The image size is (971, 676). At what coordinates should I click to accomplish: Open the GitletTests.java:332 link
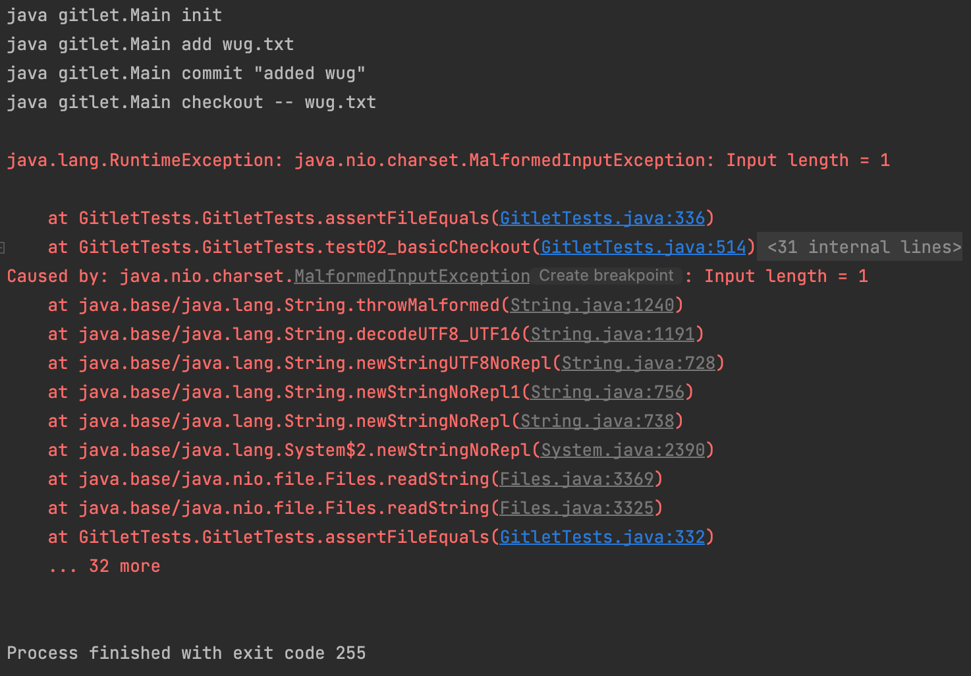(602, 537)
